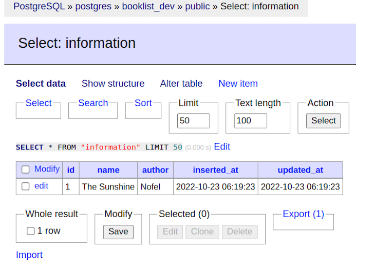Click the Select action button
This screenshot has height=267, width=375.
323,121
